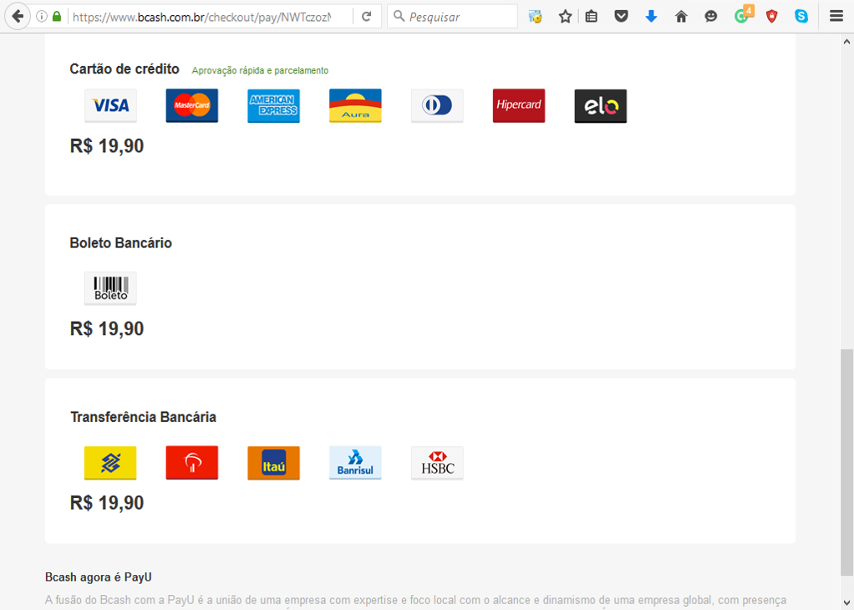Click 'Aprovação rápida e parcelamento' text
Image resolution: width=854 pixels, height=610 pixels.
260,70
